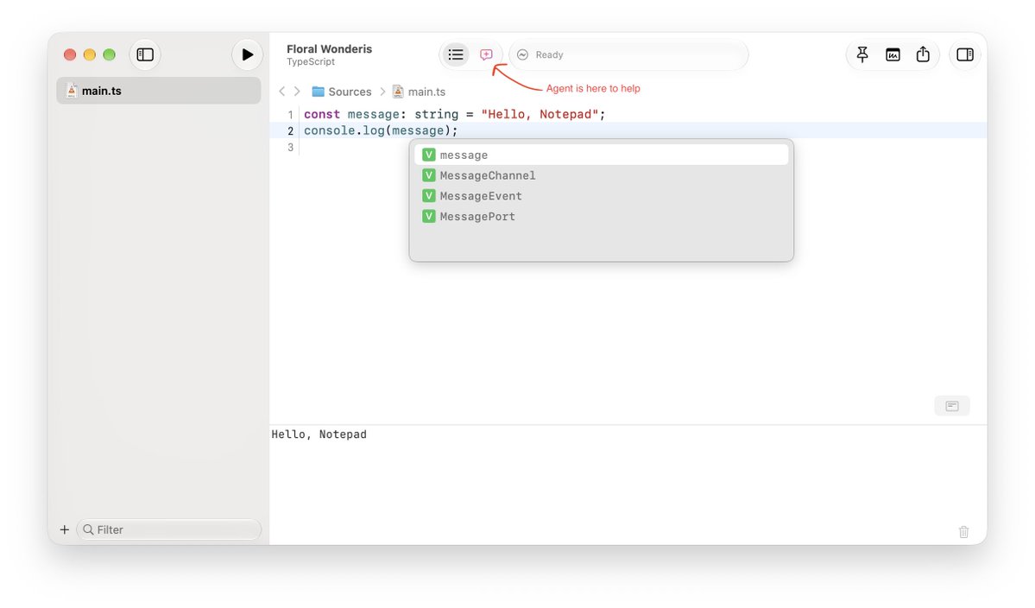Click 'console.log(message);' on line 2
This screenshot has width=1035, height=608.
pos(381,130)
